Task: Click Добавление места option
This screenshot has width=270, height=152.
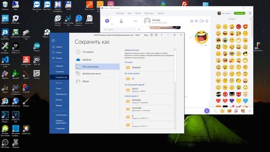Action: (97, 73)
